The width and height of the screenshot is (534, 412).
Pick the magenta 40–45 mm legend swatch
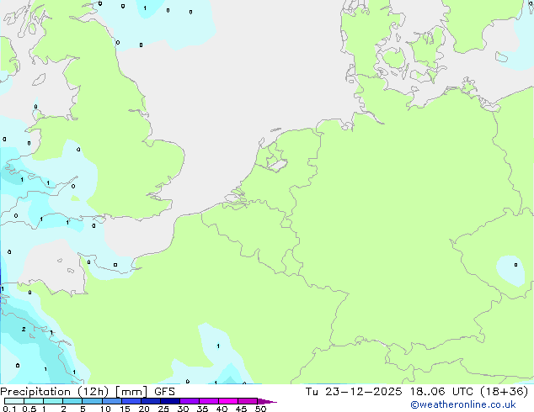coord(228,401)
